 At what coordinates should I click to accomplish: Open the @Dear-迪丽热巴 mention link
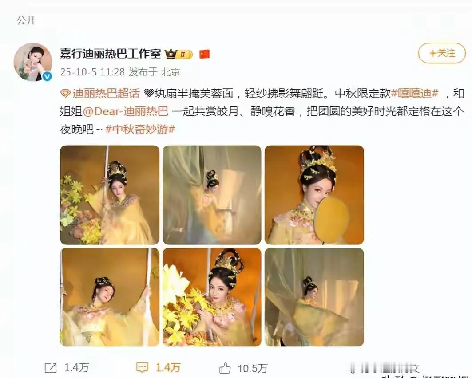pos(126,111)
